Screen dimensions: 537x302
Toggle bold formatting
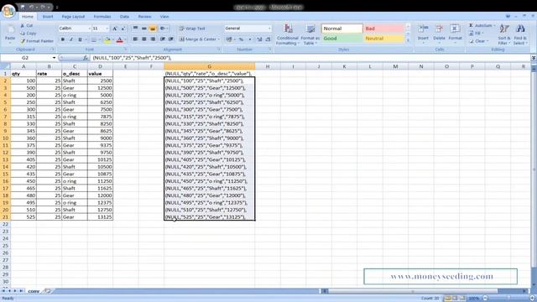(63, 39)
